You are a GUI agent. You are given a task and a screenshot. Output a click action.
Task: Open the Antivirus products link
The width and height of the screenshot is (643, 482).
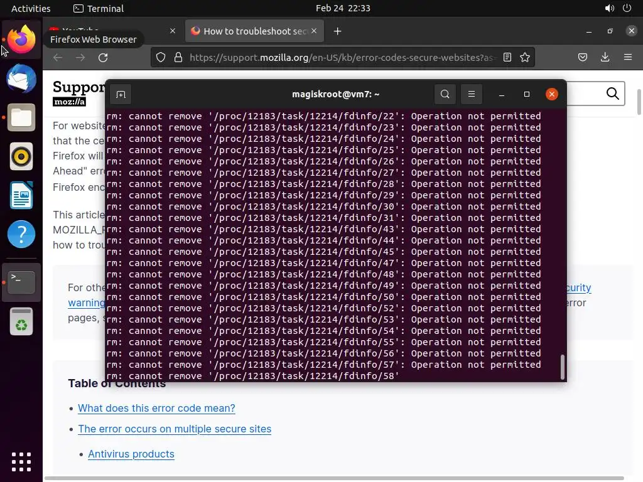click(x=131, y=454)
